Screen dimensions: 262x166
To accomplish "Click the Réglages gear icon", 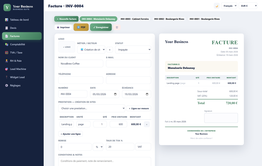I will point(7,86).
